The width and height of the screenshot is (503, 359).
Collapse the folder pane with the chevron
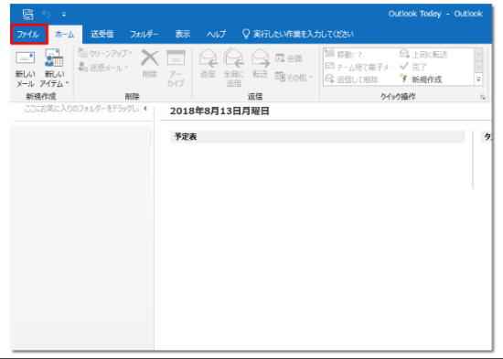point(145,109)
